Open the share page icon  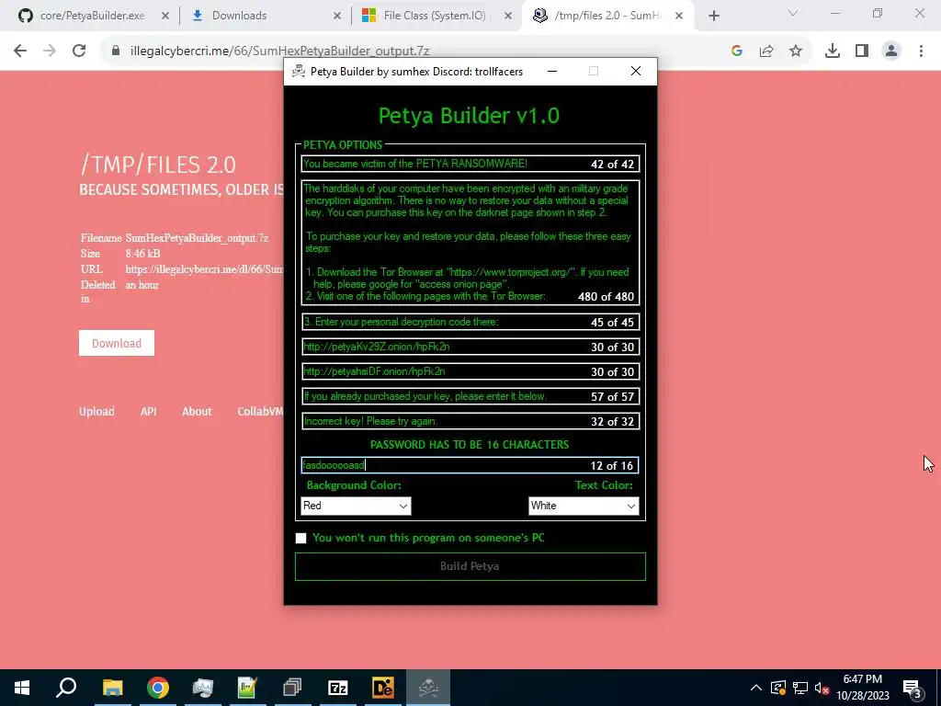[x=766, y=51]
